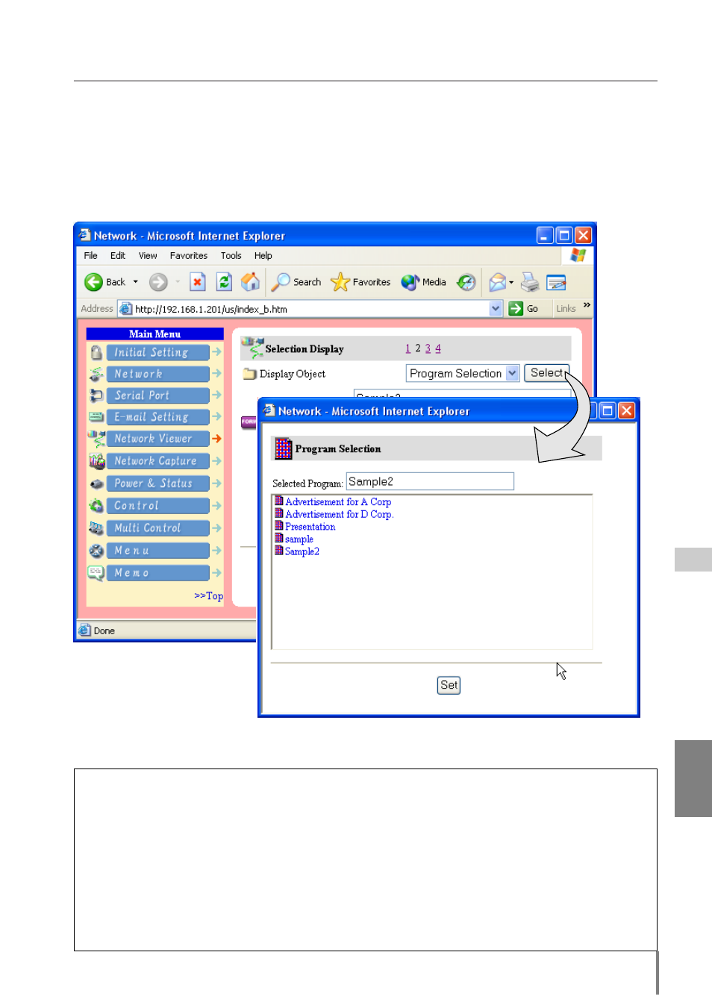Click the Initial Setting lock icon
The height and width of the screenshot is (1008, 712).
click(96, 352)
